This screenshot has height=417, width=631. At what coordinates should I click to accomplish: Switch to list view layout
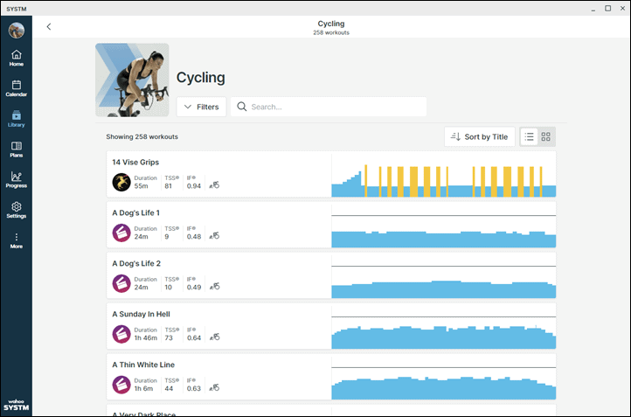pos(529,137)
